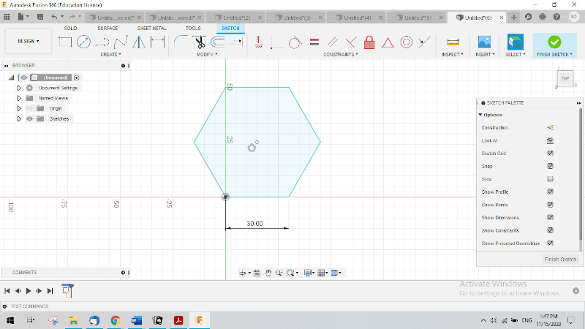Image resolution: width=585 pixels, height=329 pixels.
Task: Play the timeline
Action: pyautogui.click(x=29, y=291)
